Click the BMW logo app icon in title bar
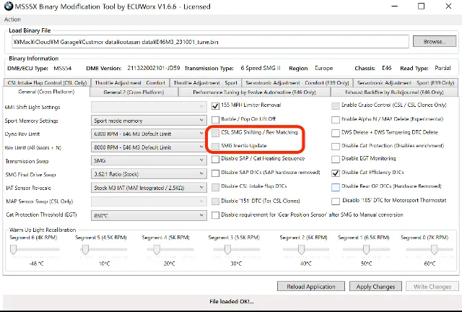This screenshot has height=312, width=462. coord(9,6)
